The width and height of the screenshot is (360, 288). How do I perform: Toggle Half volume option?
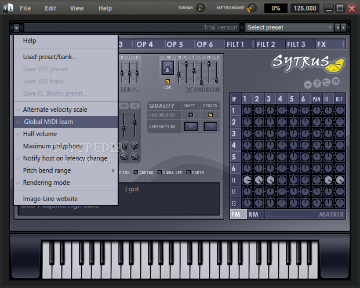66,134
